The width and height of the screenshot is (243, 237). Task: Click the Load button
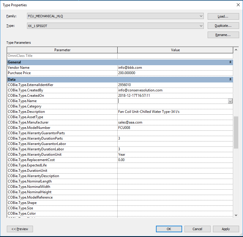[x=223, y=16]
